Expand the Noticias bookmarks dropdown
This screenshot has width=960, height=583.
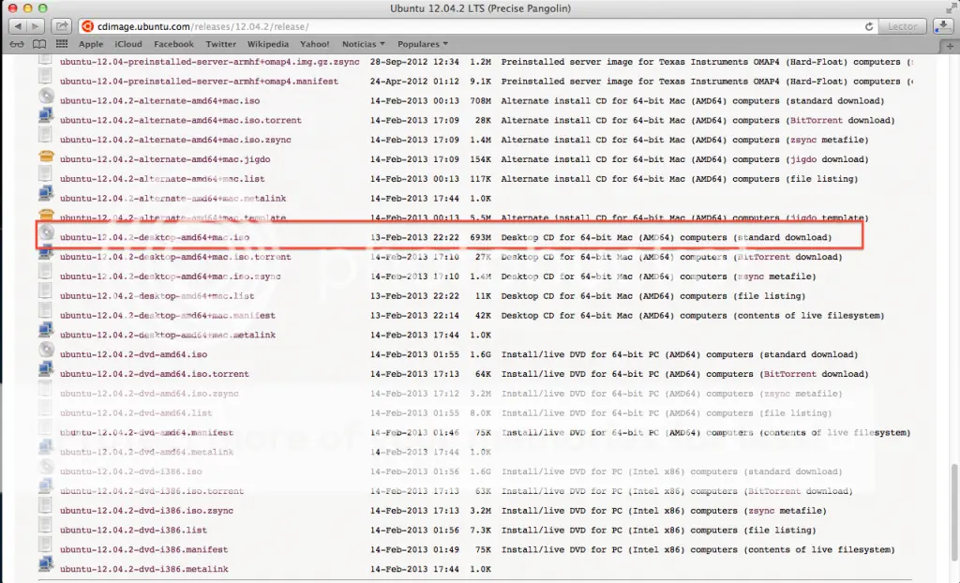pos(364,44)
